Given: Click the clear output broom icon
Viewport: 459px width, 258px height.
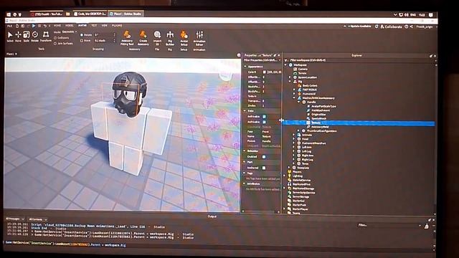Looking at the screenshot, I should pyautogui.click(x=427, y=226).
